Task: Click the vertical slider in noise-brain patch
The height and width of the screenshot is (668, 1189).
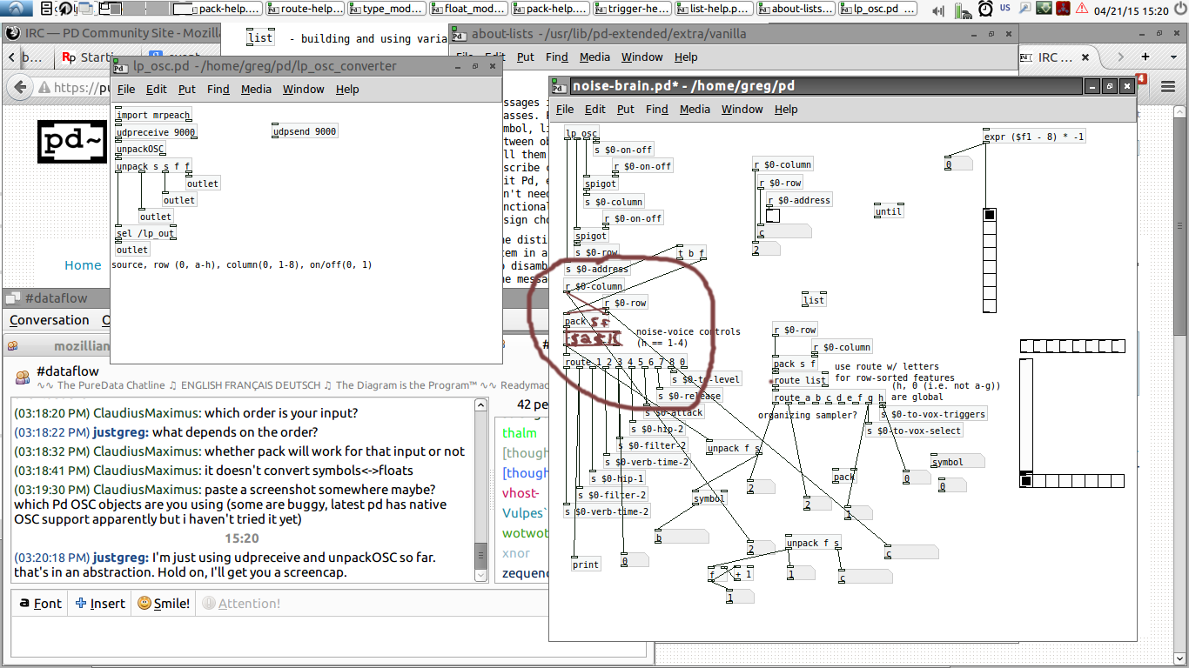Action: click(1026, 415)
